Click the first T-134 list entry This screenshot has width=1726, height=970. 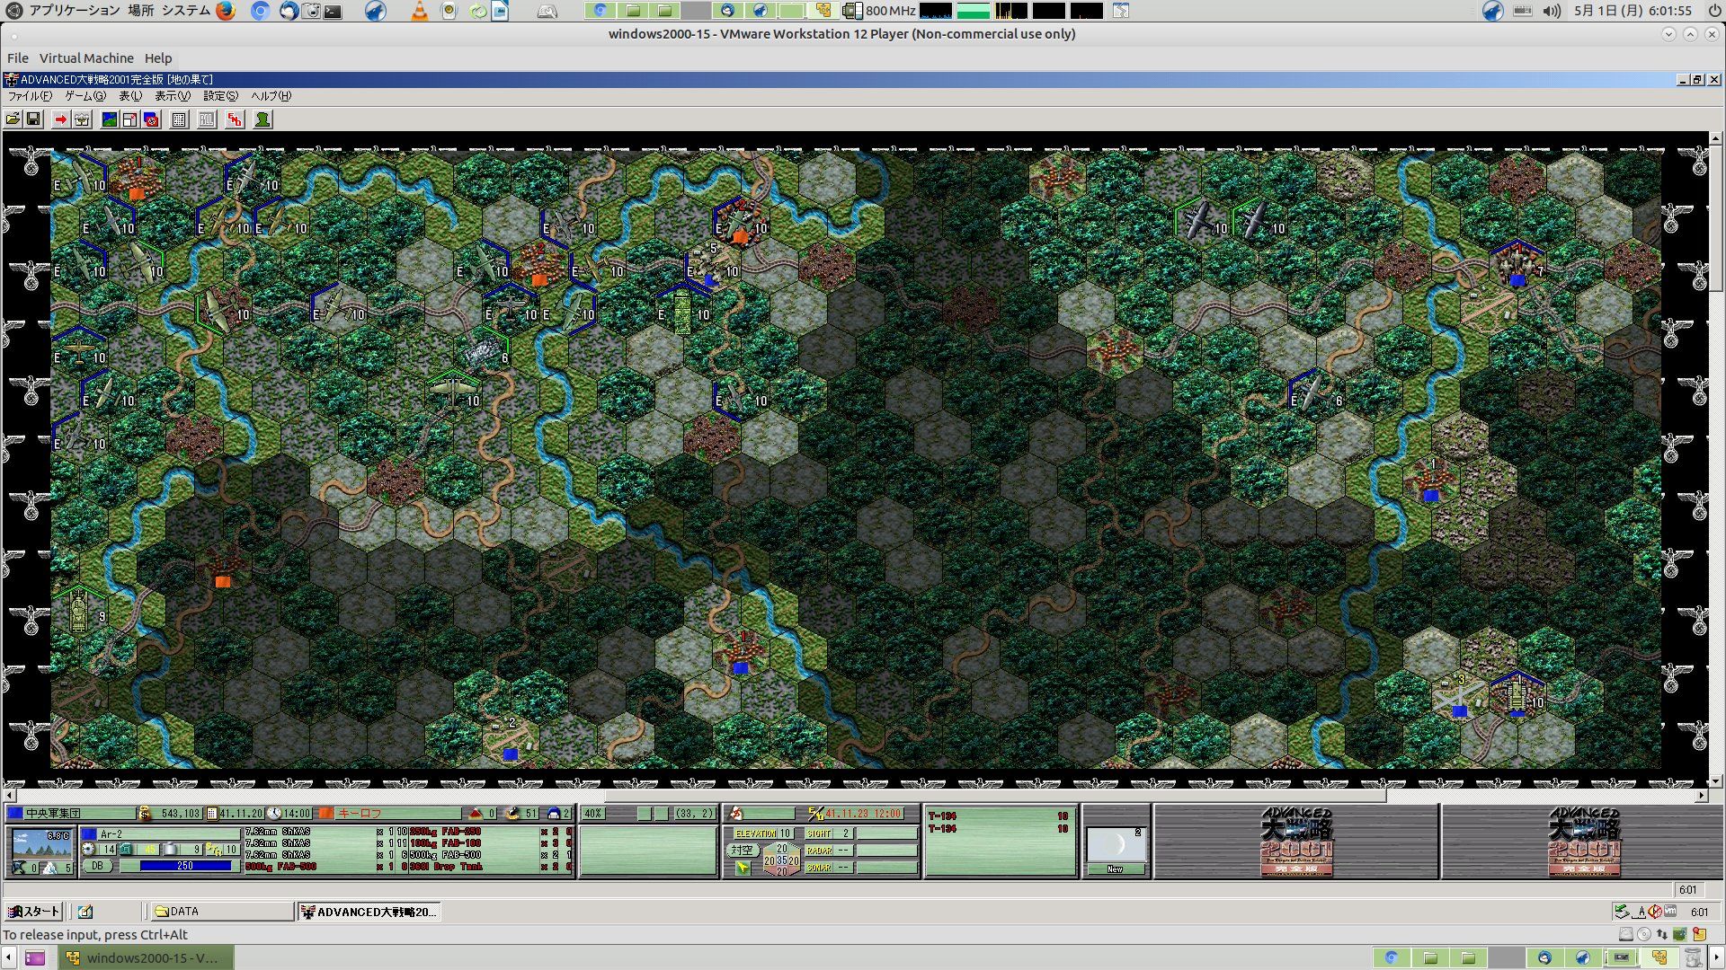[999, 816]
